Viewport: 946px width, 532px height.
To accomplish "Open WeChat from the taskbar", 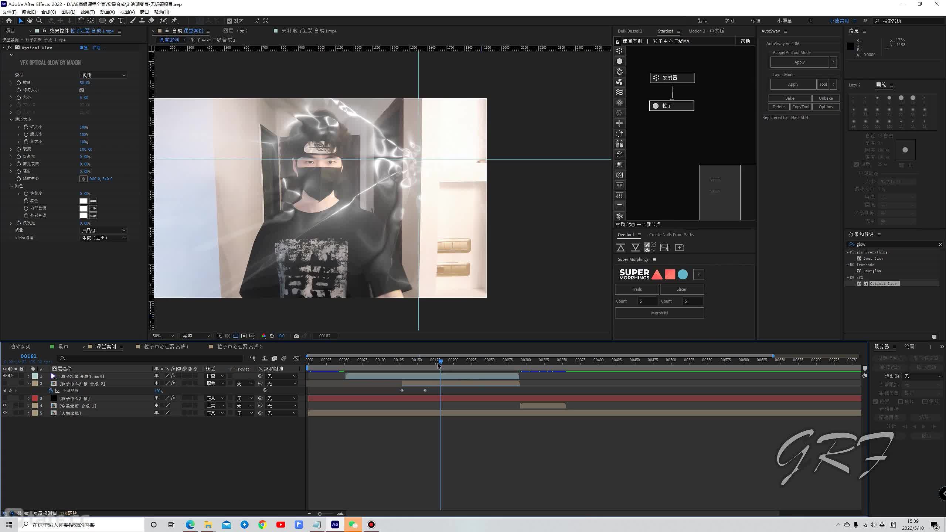I will tap(353, 525).
